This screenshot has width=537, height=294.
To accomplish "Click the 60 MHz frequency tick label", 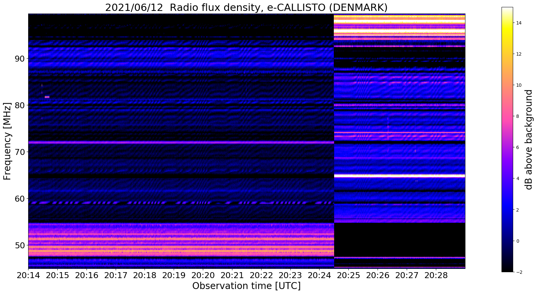I will pyautogui.click(x=19, y=199).
